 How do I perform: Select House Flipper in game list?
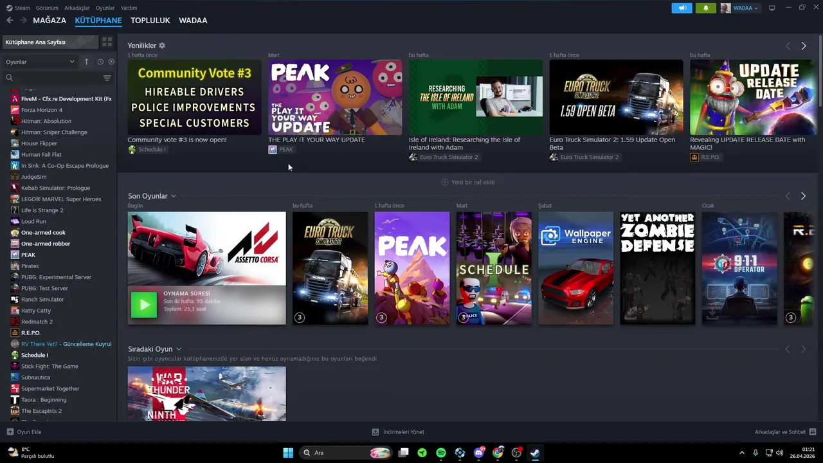(x=39, y=143)
